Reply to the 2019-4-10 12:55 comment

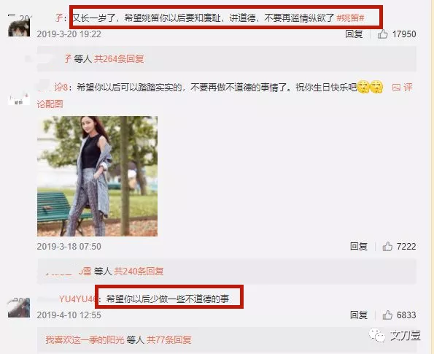[359, 315]
